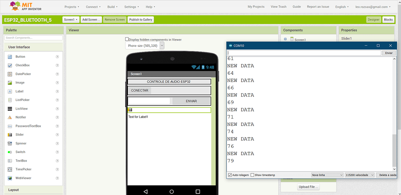Switch to Blocks view
Viewport: 401px width, 195px height.
[x=389, y=20]
